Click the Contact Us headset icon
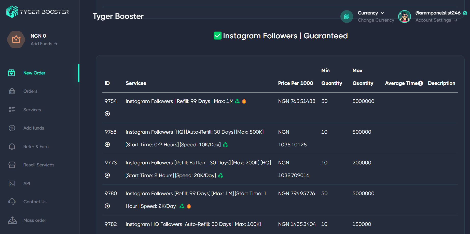The width and height of the screenshot is (470, 234). tap(12, 202)
